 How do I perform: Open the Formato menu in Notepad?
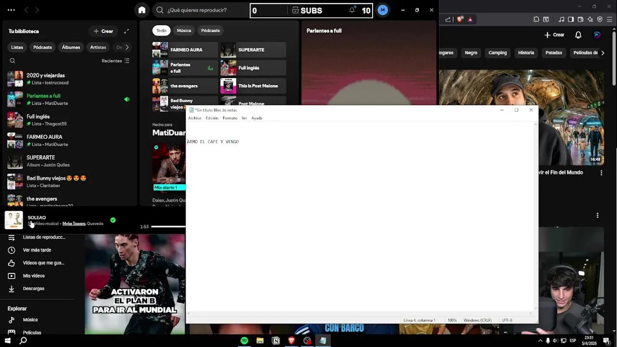tap(230, 118)
